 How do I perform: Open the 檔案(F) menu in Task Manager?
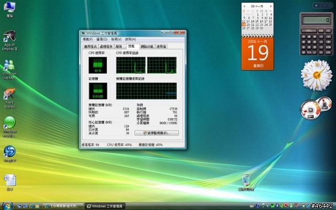point(88,39)
